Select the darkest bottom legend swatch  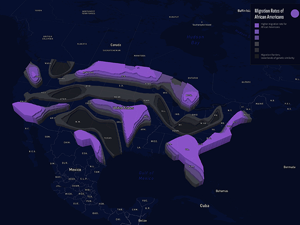coord(256,55)
